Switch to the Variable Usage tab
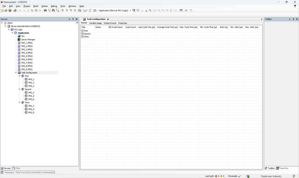Image resolution: width=299 pixels, height=178 pixels. [95, 23]
